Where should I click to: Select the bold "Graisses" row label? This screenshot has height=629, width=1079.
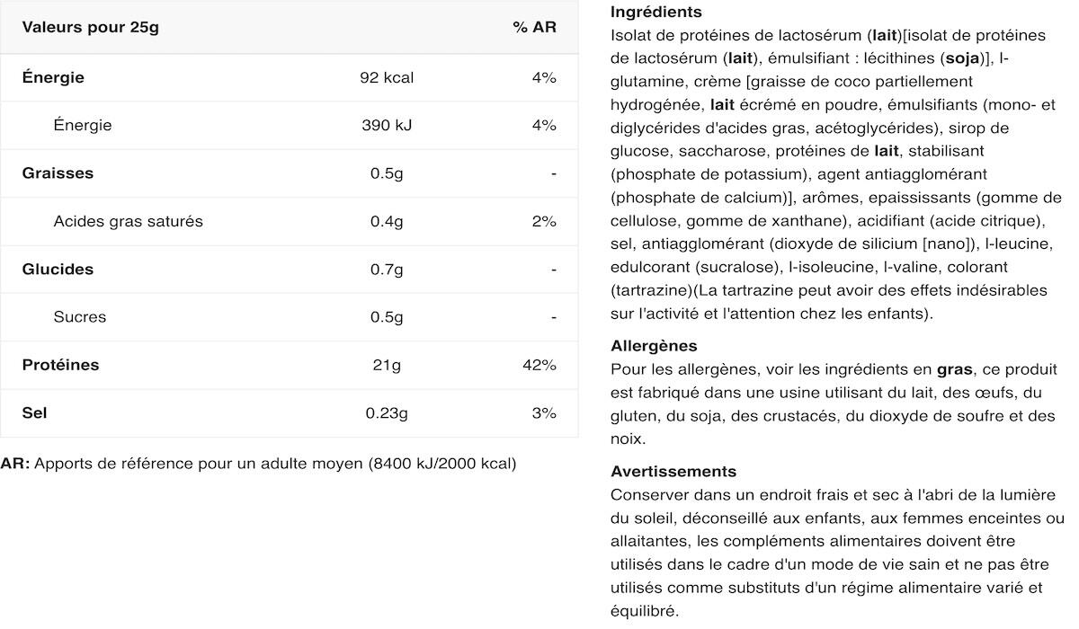[58, 173]
